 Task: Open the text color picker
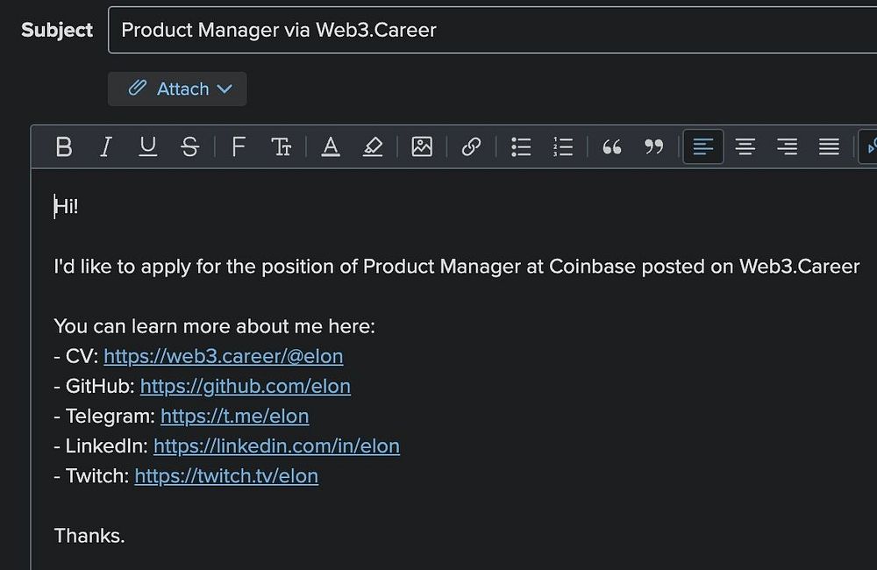pos(331,146)
